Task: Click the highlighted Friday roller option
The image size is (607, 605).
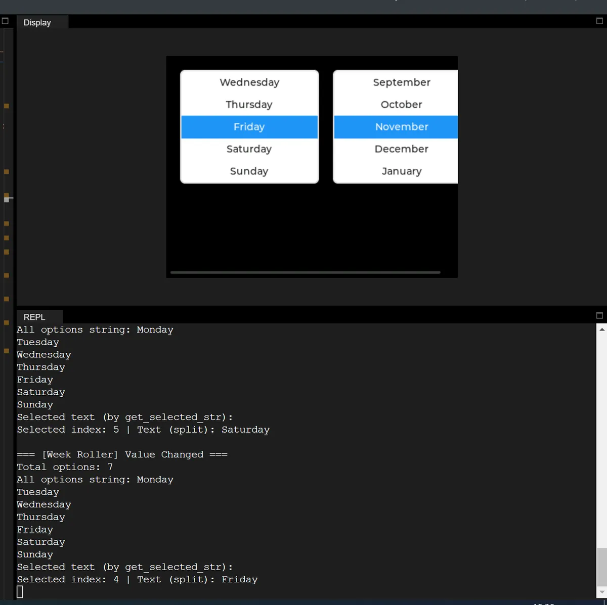Action: point(249,127)
